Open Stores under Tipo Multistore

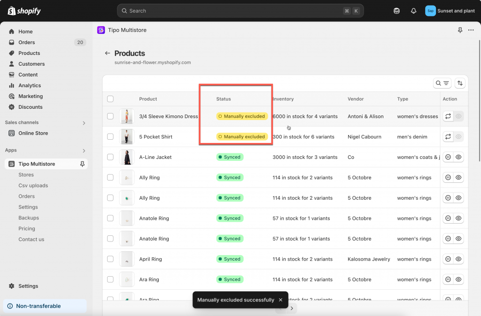pos(26,175)
